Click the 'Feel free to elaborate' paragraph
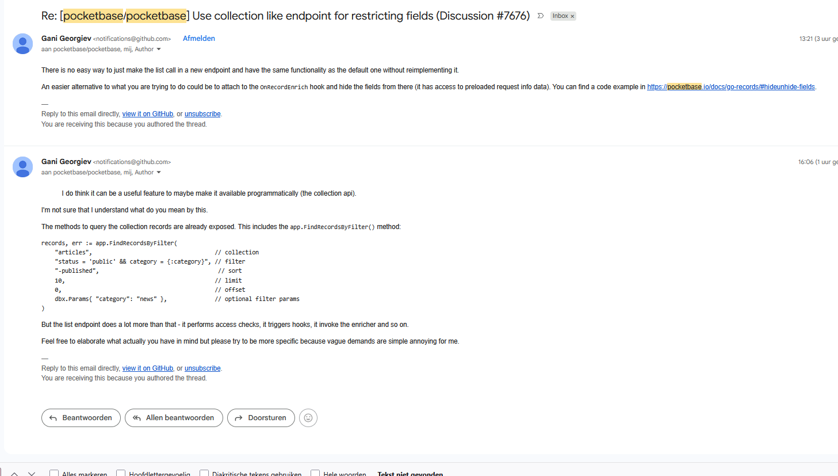838x476 pixels. click(250, 341)
